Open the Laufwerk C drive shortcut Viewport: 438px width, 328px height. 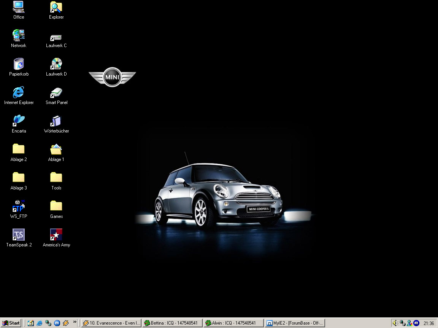click(56, 41)
